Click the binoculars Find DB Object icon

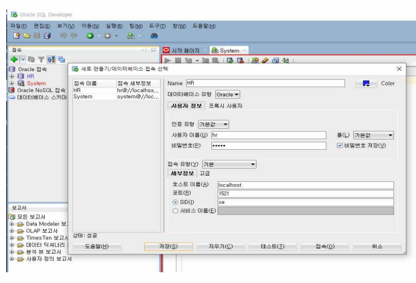[x=154, y=36]
